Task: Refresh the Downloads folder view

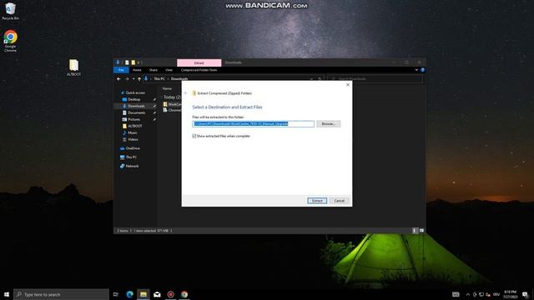Action: point(320,79)
